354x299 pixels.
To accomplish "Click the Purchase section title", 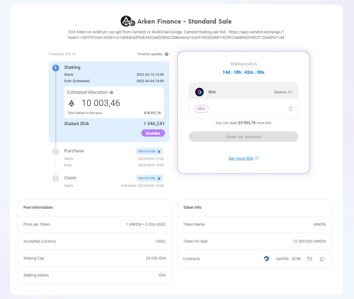I will click(x=74, y=151).
